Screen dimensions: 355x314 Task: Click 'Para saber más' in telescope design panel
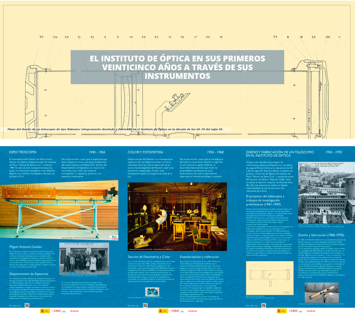pos(252,306)
